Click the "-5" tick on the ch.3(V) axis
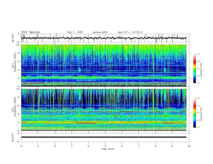Image resolution: width=213 pixels, height=164 pixels. tap(18, 142)
